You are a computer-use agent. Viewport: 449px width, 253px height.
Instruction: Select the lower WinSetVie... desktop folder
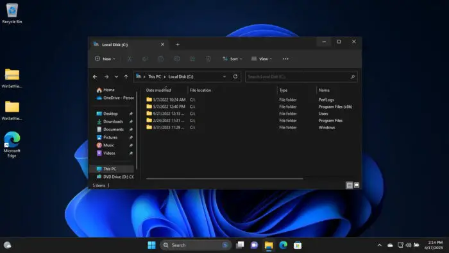[x=12, y=110]
